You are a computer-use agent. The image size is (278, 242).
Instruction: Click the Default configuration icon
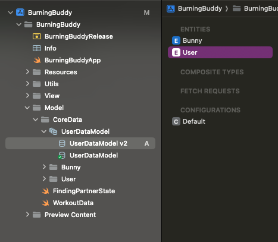click(x=176, y=121)
